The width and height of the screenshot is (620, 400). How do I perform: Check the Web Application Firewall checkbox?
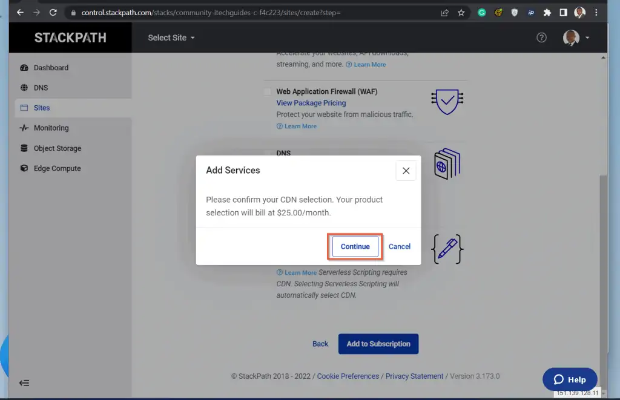(x=268, y=91)
